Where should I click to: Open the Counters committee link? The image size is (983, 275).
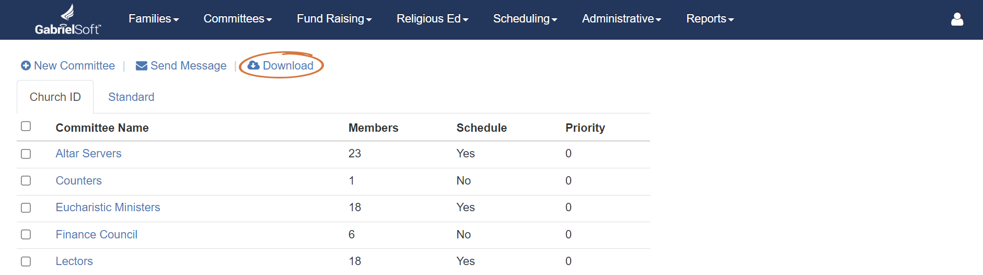(x=78, y=181)
